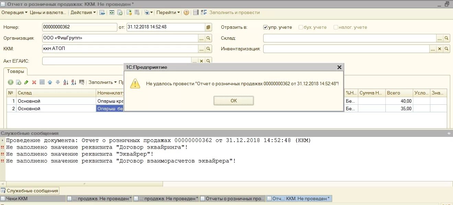Click Заполнить и провести in the toolbar
453x205 pixels.
click(x=234, y=12)
